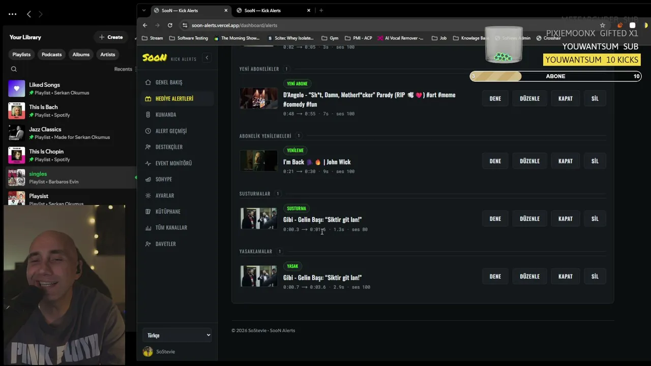651x366 pixels.
Task: Turn off the Susturma alert via Kapat
Action: (x=566, y=219)
